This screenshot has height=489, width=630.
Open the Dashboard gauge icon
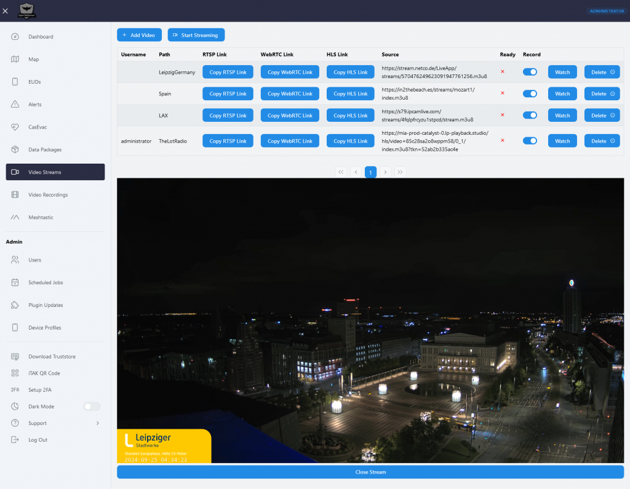coord(15,36)
